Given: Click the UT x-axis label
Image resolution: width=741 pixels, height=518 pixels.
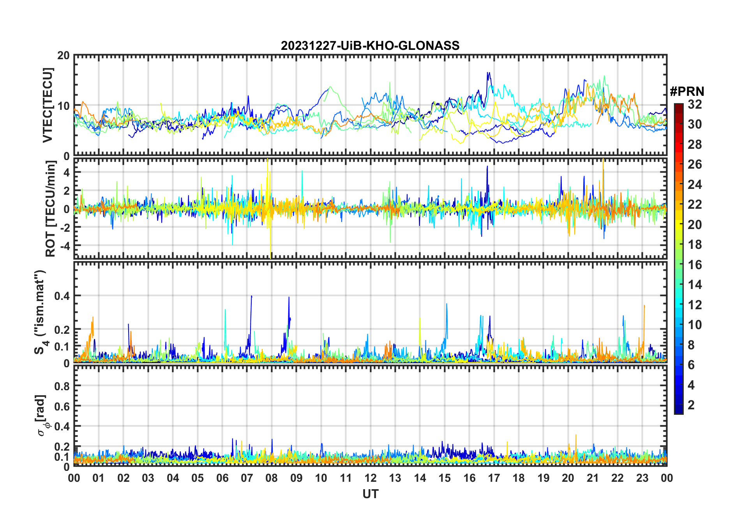Looking at the screenshot, I should 370,494.
